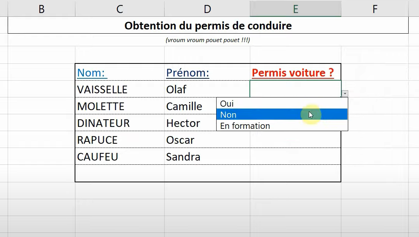Click the 'Prénom:' header cell
The image size is (419, 237).
[187, 73]
